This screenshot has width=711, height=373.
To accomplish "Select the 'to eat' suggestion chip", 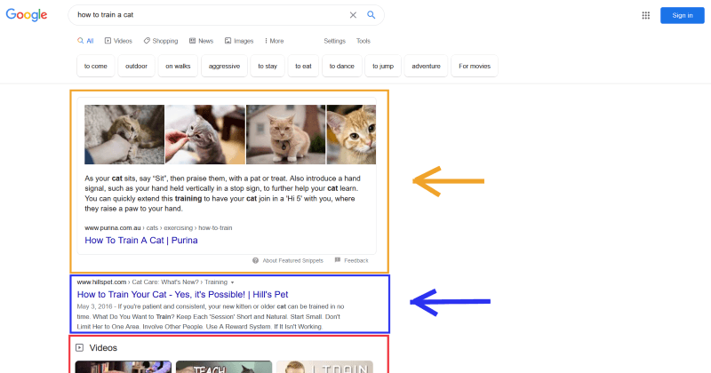I will [303, 67].
